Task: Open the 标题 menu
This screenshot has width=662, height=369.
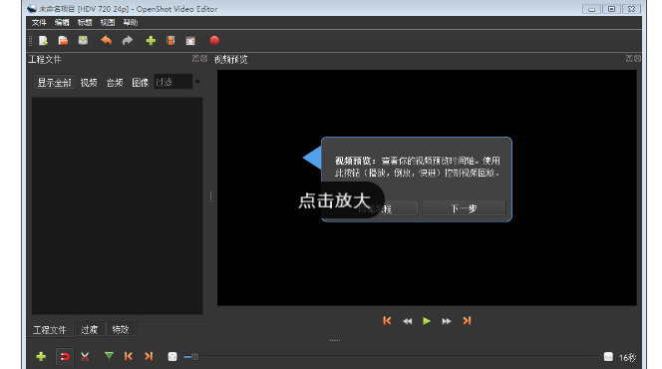Action: [85, 22]
